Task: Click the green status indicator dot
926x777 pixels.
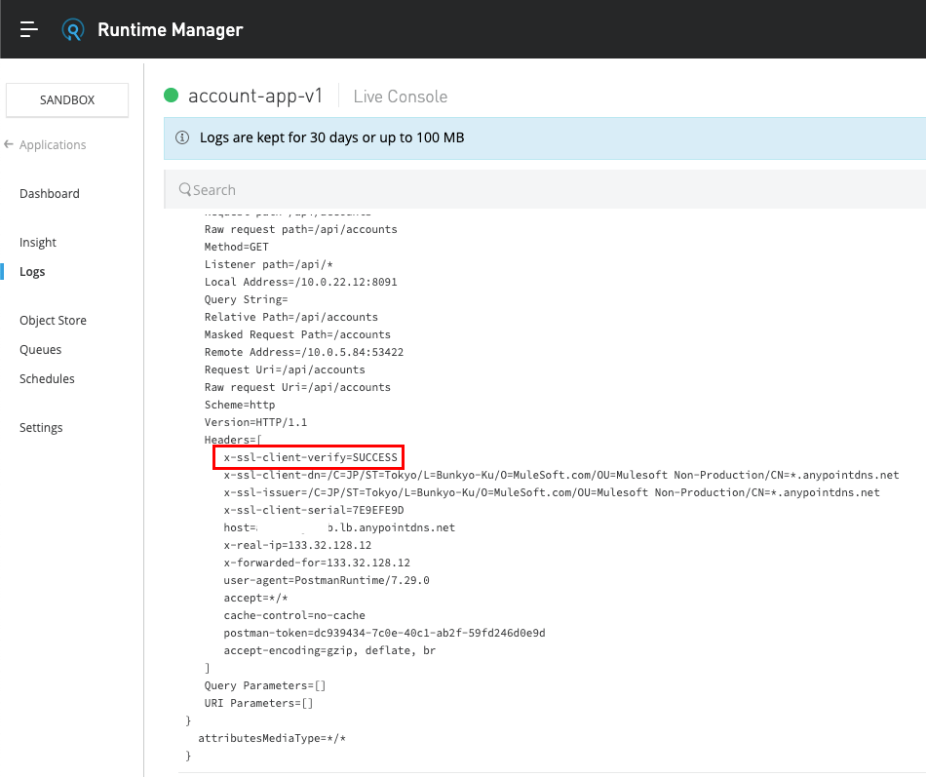Action: click(172, 96)
